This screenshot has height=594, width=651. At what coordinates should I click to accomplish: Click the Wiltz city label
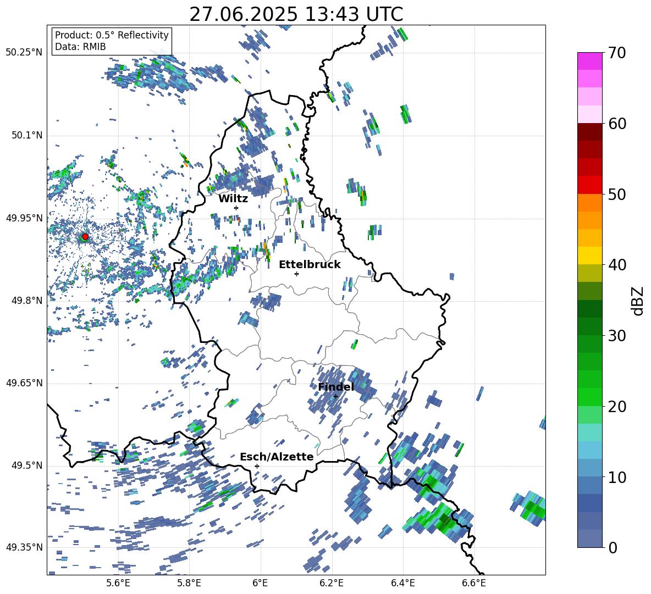coord(233,198)
